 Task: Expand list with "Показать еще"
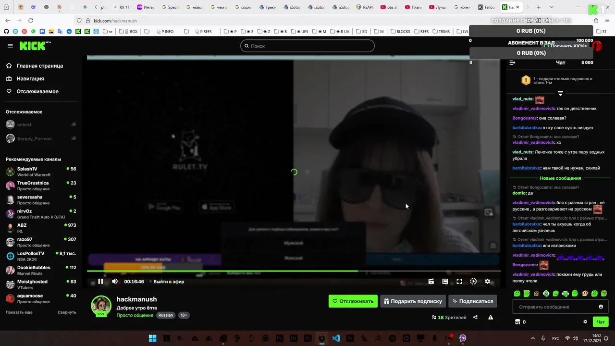[x=19, y=312]
